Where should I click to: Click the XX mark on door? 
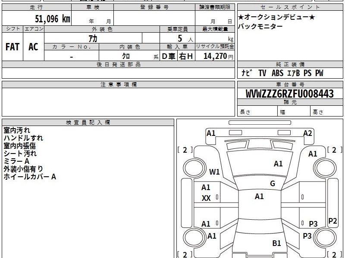[x=206, y=198]
